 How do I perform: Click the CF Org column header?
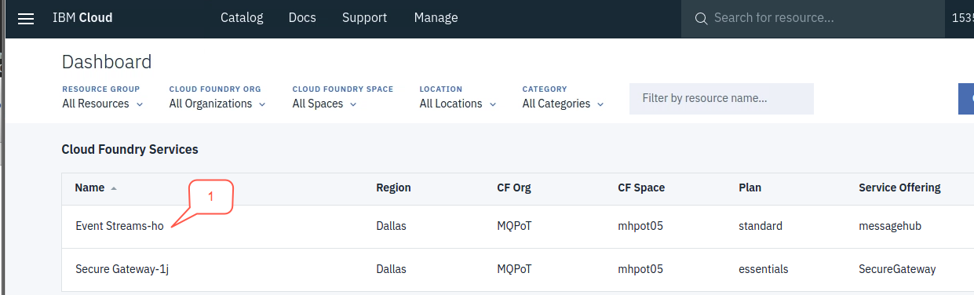coord(514,188)
